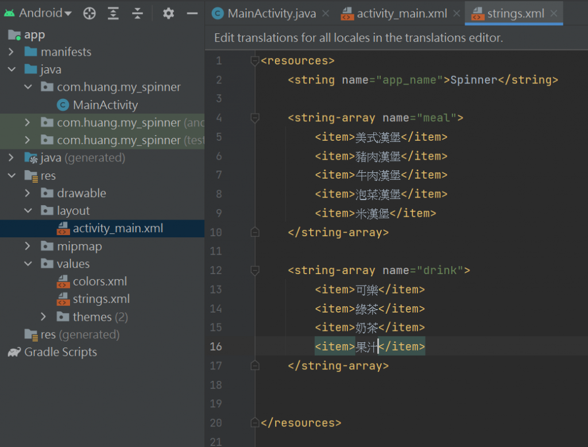Collapse the com.huang.my_spinner main package
This screenshot has height=447, width=588.
tap(28, 87)
